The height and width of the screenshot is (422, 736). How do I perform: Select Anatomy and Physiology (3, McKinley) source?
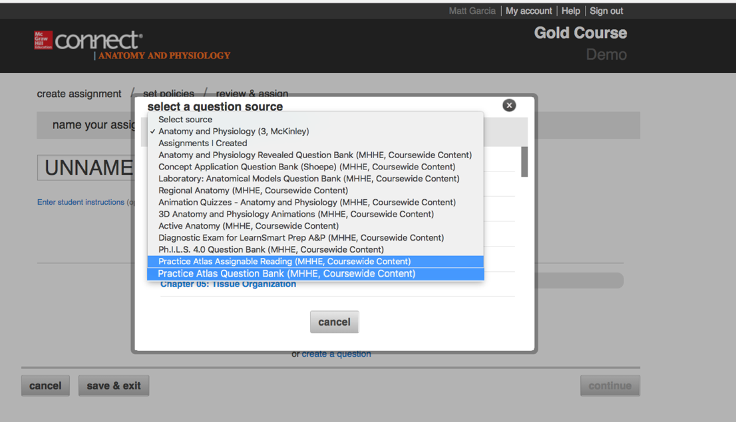pyautogui.click(x=315, y=132)
